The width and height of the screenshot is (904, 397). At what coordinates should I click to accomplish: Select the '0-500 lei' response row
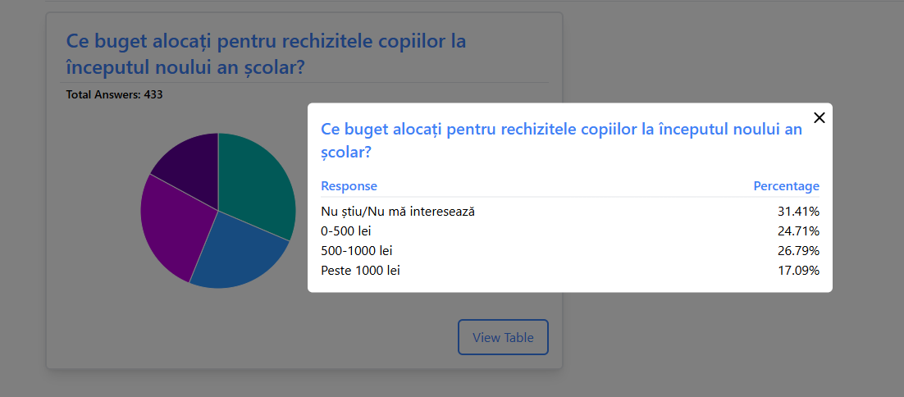coord(346,231)
